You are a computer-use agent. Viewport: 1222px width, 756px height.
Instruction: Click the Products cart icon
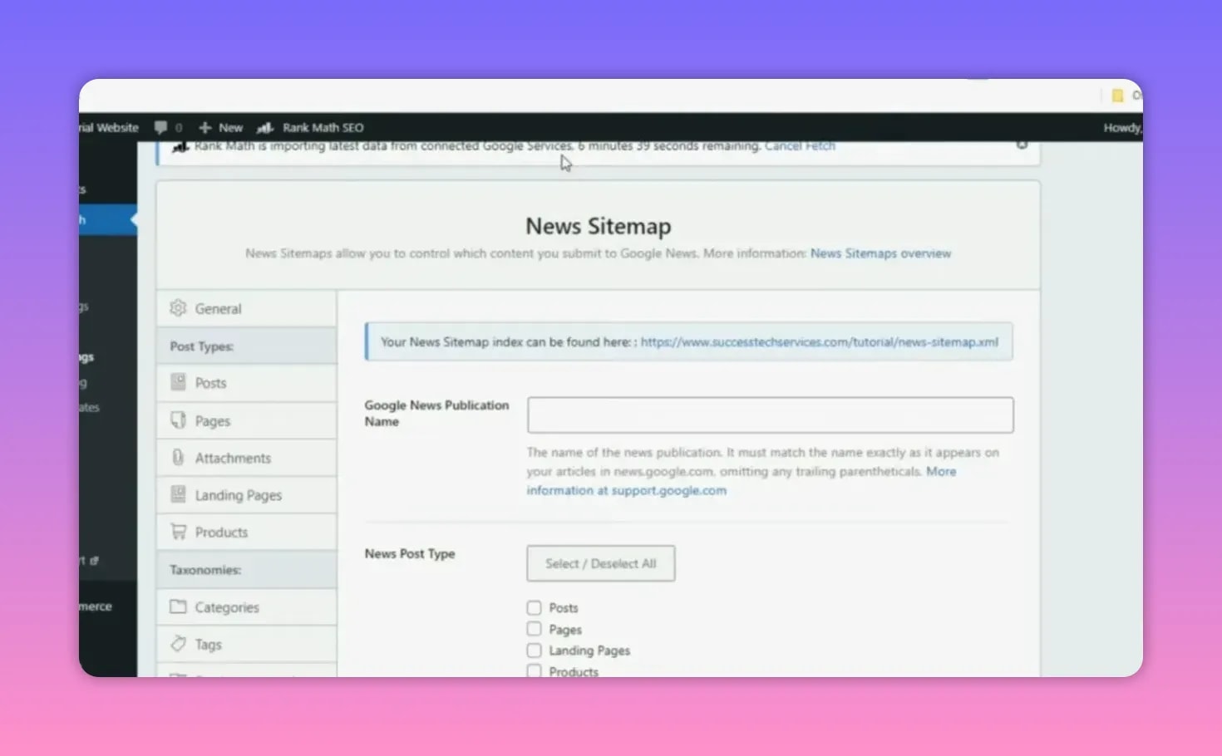(178, 531)
